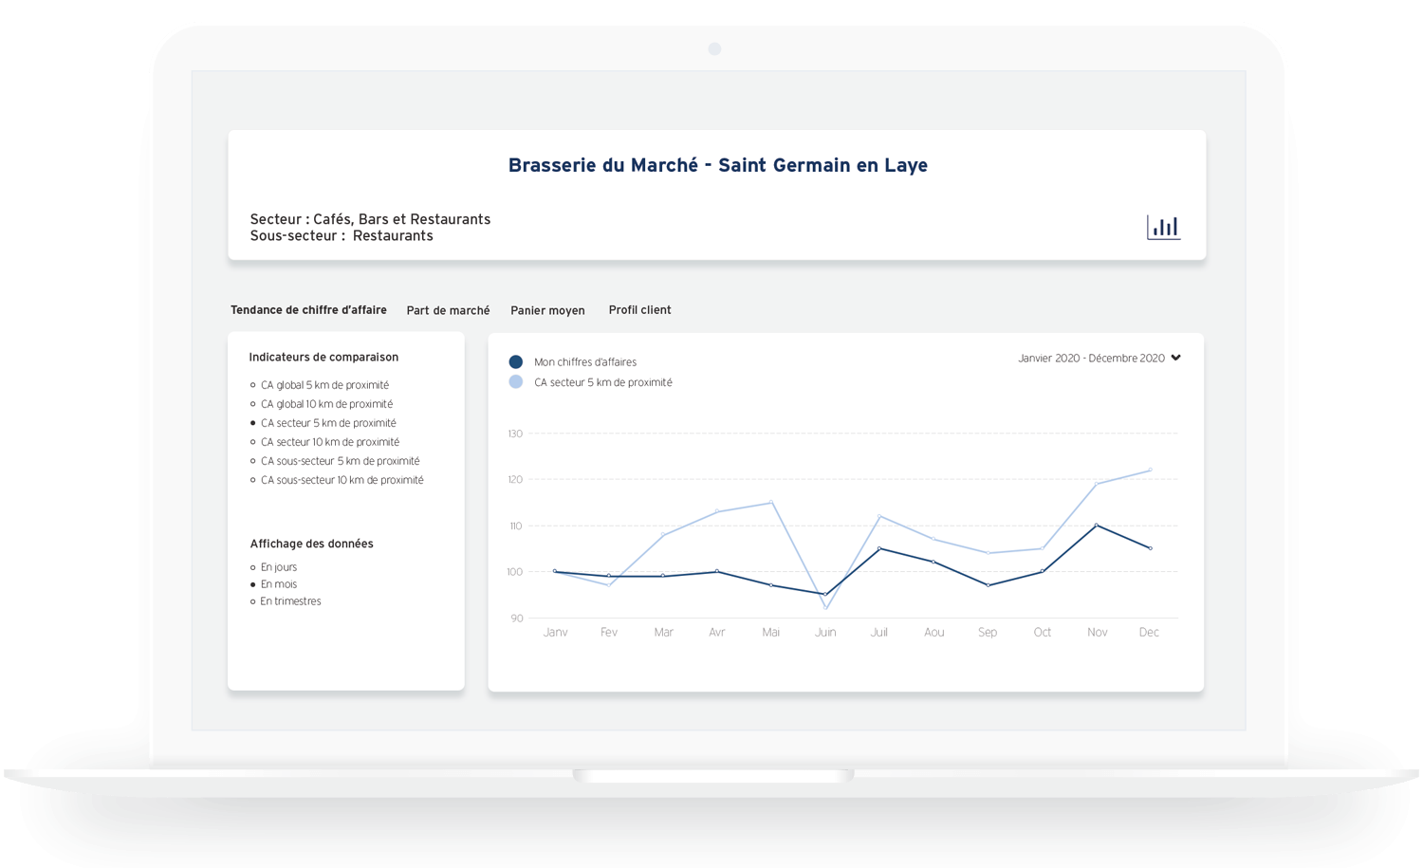Viewport: 1423px width, 868px height.
Task: Click the Juin x-axis label
Action: (825, 633)
